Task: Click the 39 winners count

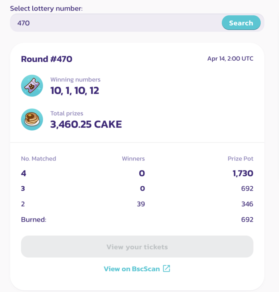Action: pyautogui.click(x=141, y=204)
